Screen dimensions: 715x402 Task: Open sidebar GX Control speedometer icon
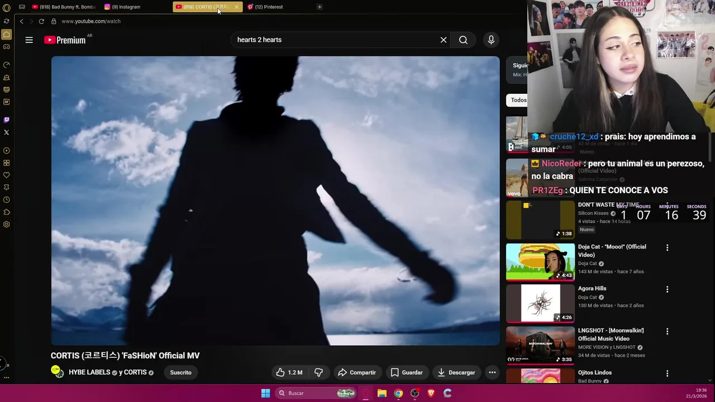(7, 65)
